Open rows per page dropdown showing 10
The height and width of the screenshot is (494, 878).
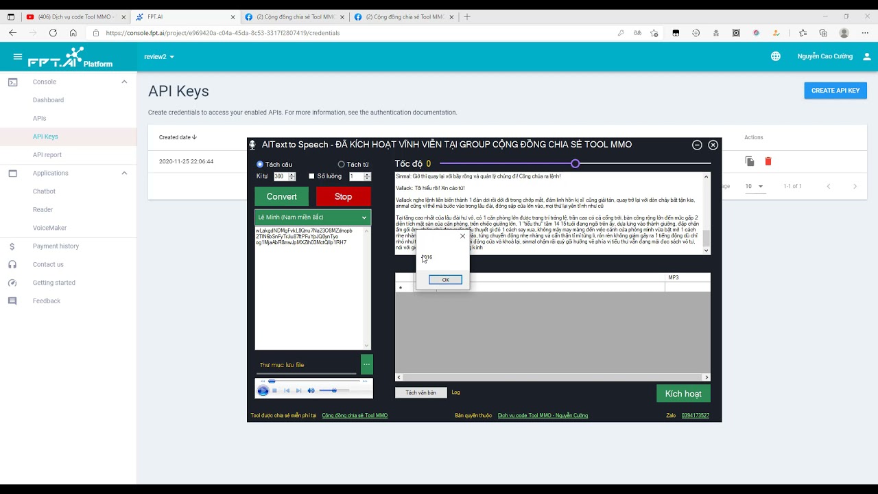coord(754,186)
